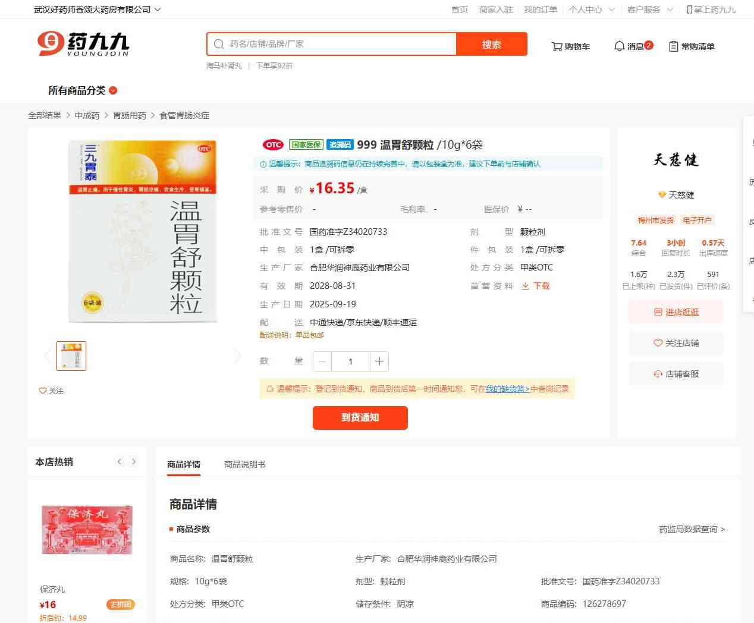
Task: Open the shopping cart 购物车
Action: tap(570, 46)
